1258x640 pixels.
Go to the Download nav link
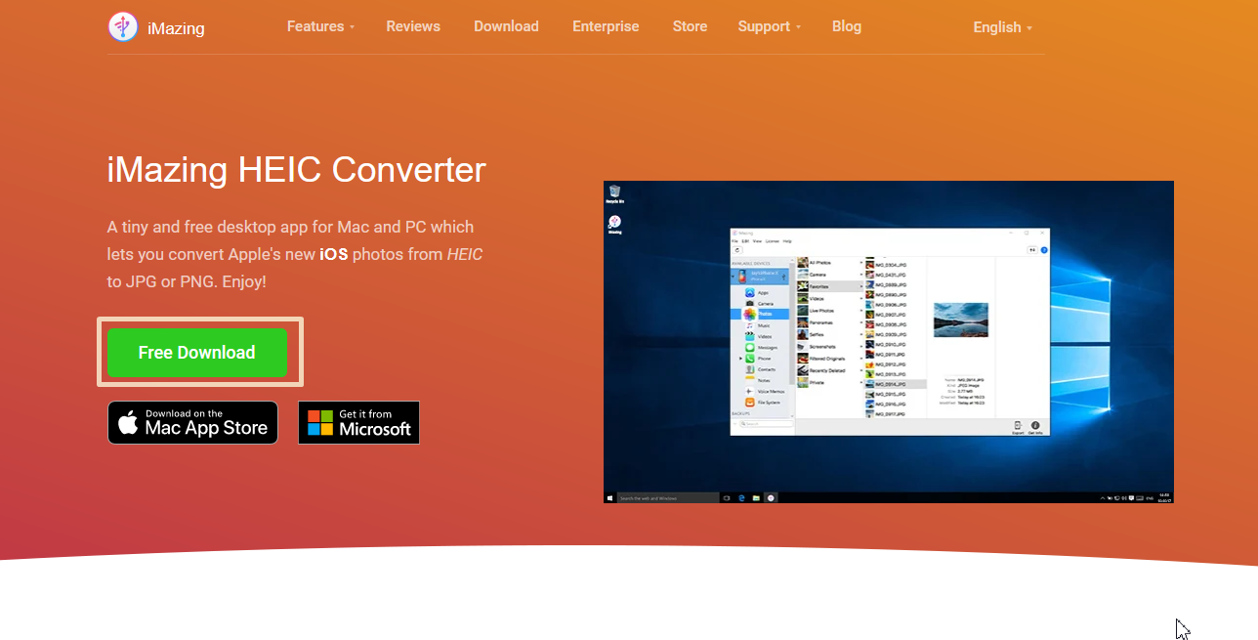[506, 26]
